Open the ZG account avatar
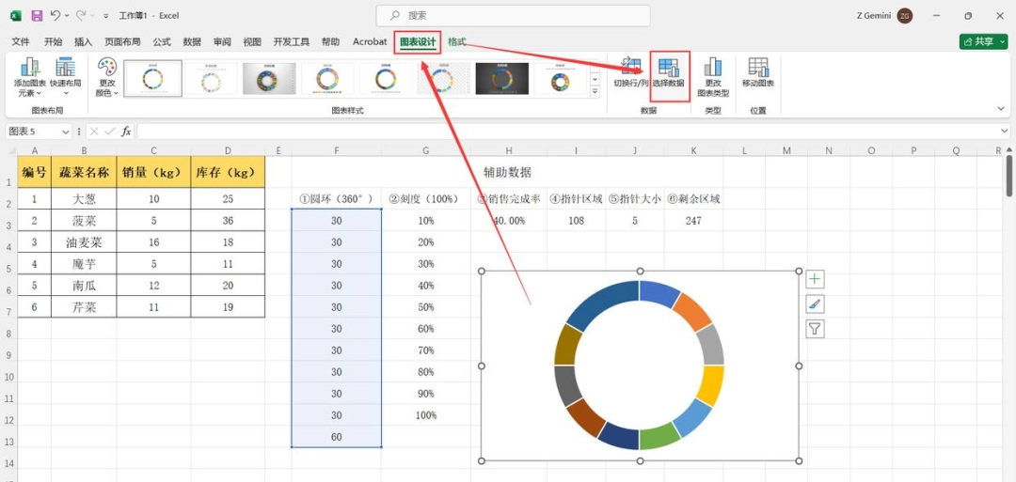 (905, 16)
